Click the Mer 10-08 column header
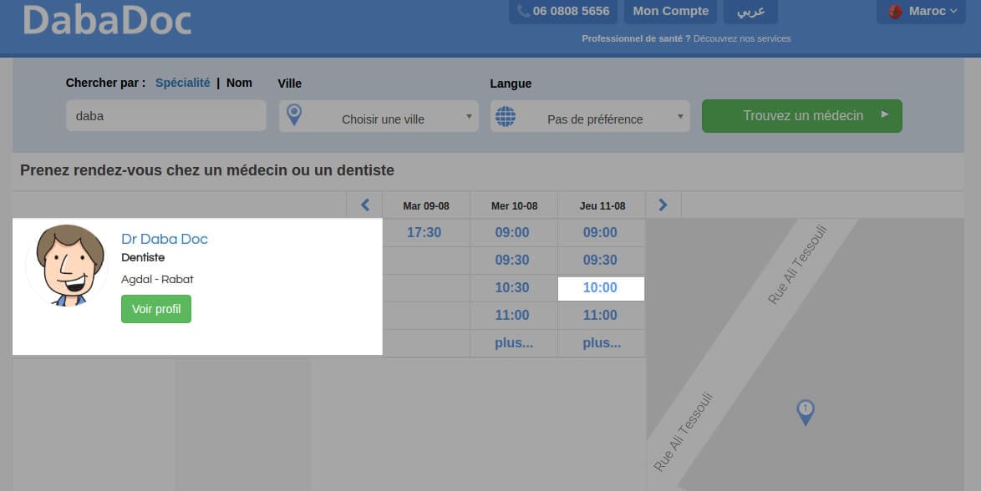Image resolution: width=981 pixels, height=491 pixels. 514,205
